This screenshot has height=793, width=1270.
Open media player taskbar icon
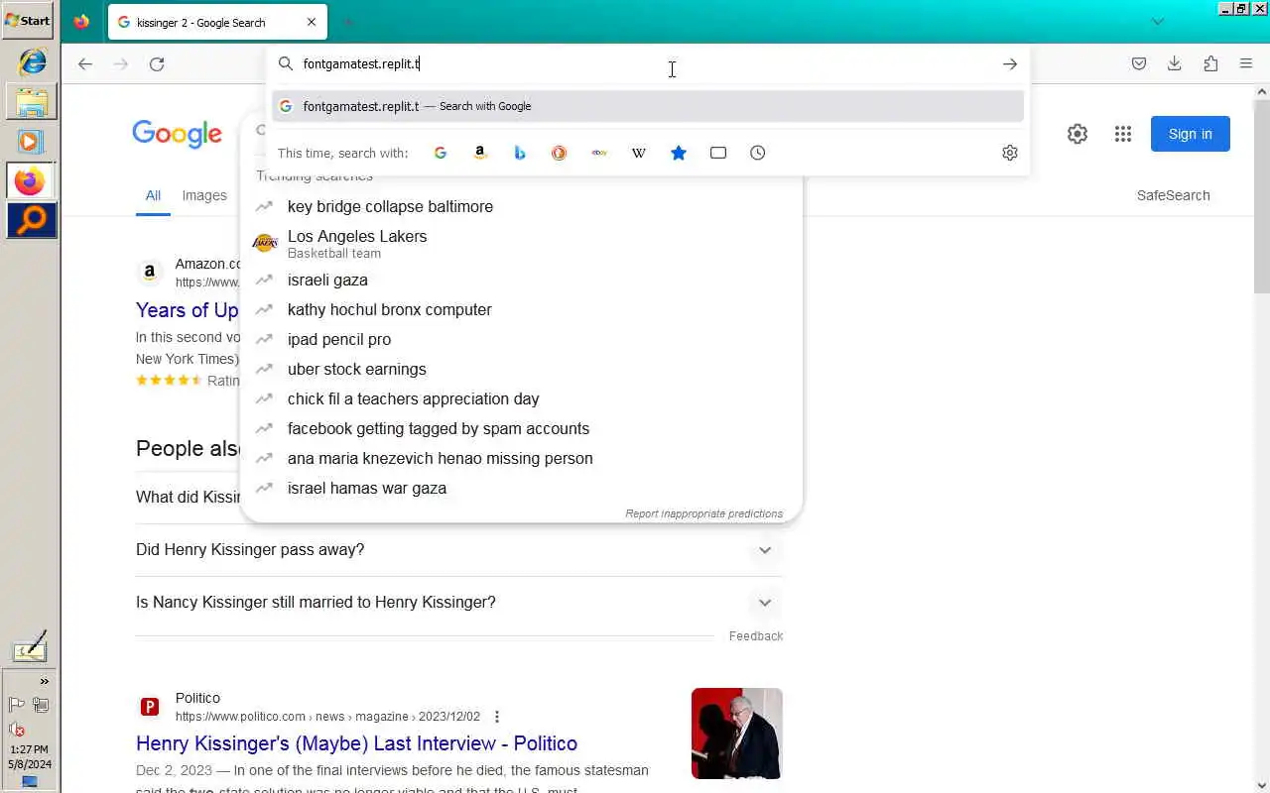(x=32, y=142)
